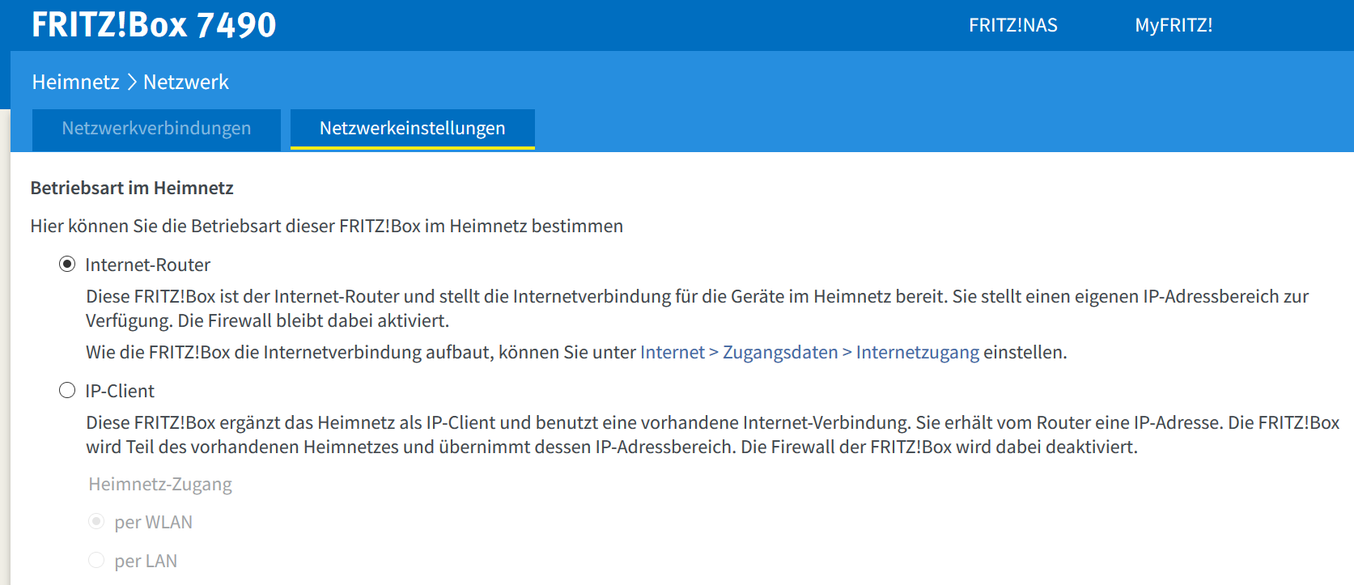1354x585 pixels.
Task: Click the Internet-Router label text
Action: pos(148,265)
